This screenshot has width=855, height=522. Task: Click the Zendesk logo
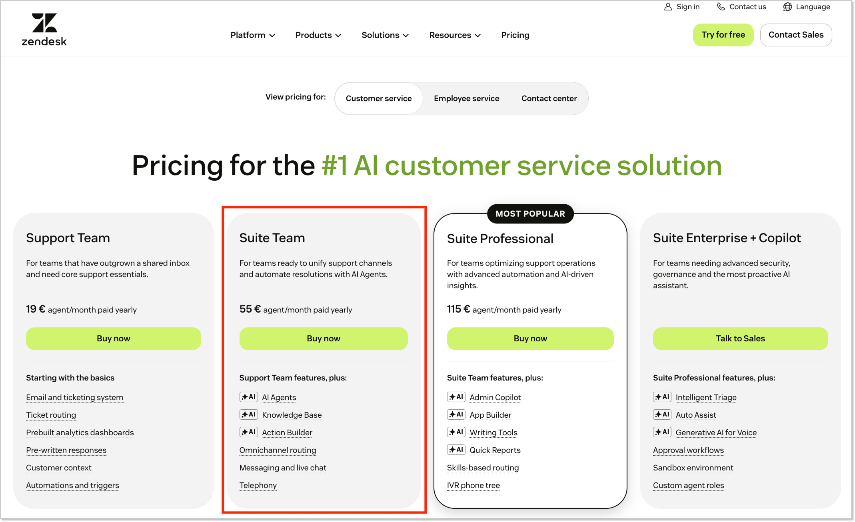(44, 29)
